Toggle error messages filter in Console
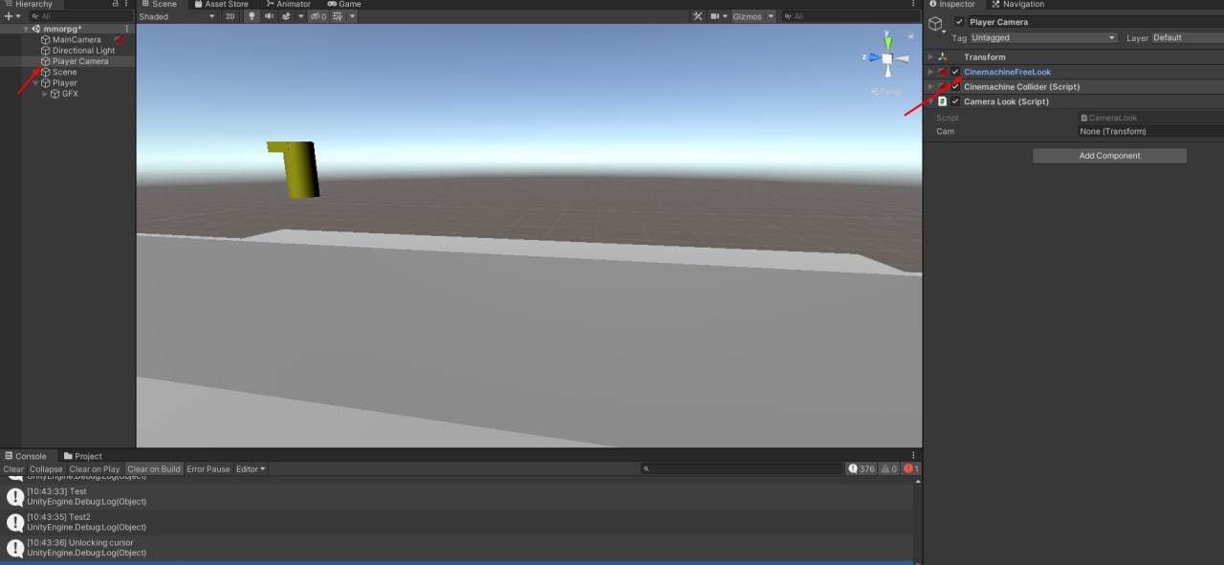The height and width of the screenshot is (565, 1224). pyautogui.click(x=911, y=468)
